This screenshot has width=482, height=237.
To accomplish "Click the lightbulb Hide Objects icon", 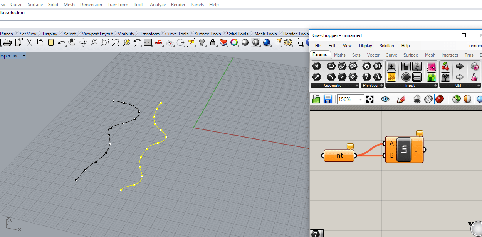I will coord(202,42).
